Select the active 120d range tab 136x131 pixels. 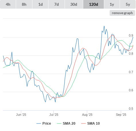(94, 4)
